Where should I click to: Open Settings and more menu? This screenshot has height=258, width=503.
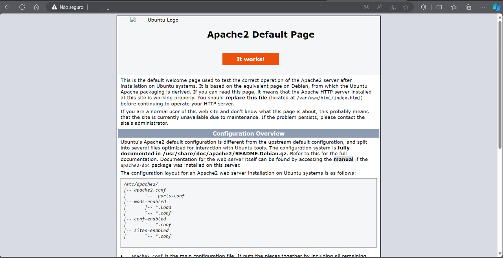(483, 7)
